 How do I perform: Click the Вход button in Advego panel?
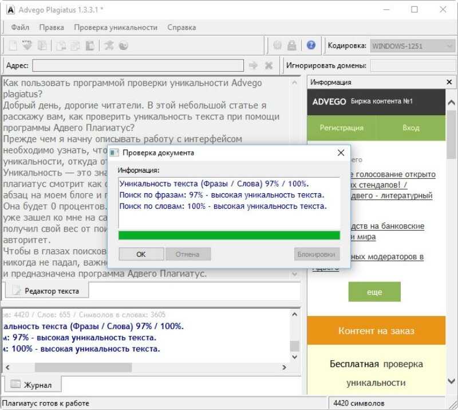coord(410,128)
